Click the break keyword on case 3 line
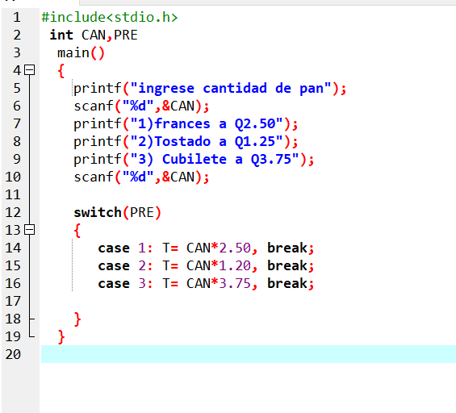 [287, 283]
